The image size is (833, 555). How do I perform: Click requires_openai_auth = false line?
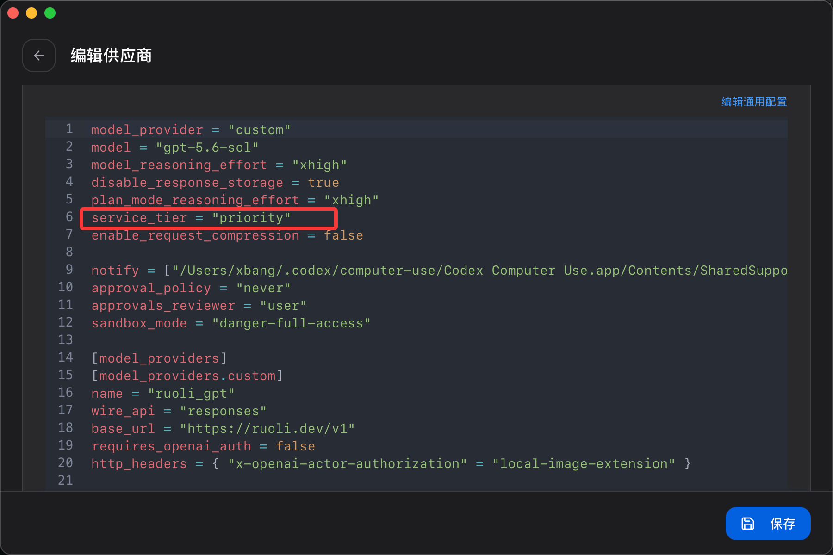(203, 446)
